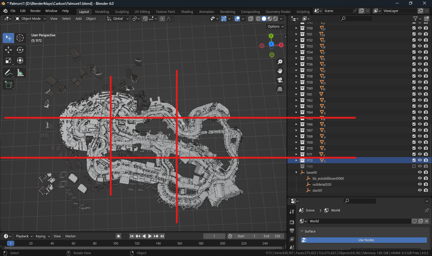The width and height of the screenshot is (432, 256).
Task: Choose the Scale tool
Action: 8,61
